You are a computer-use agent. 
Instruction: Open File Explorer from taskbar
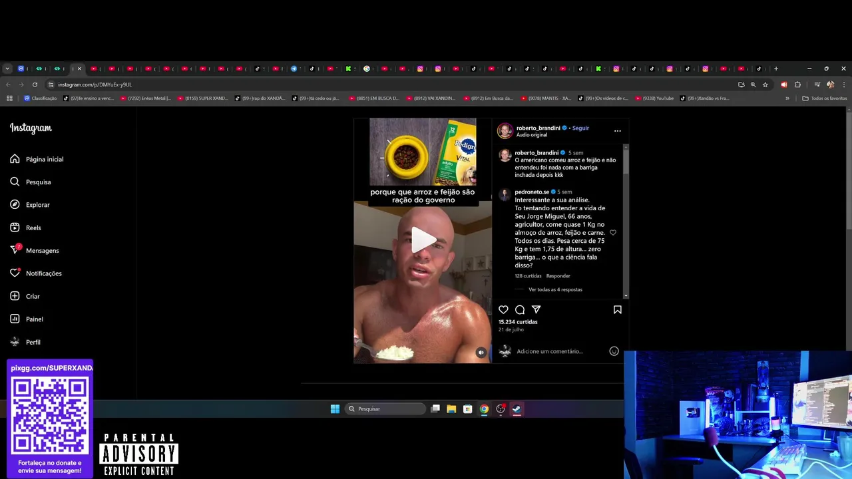[x=451, y=409]
